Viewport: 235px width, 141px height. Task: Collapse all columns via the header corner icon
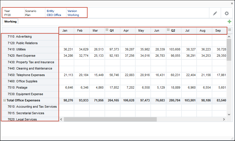pos(230,30)
